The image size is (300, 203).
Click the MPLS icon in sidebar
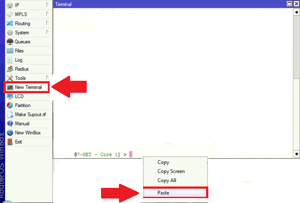pos(10,14)
